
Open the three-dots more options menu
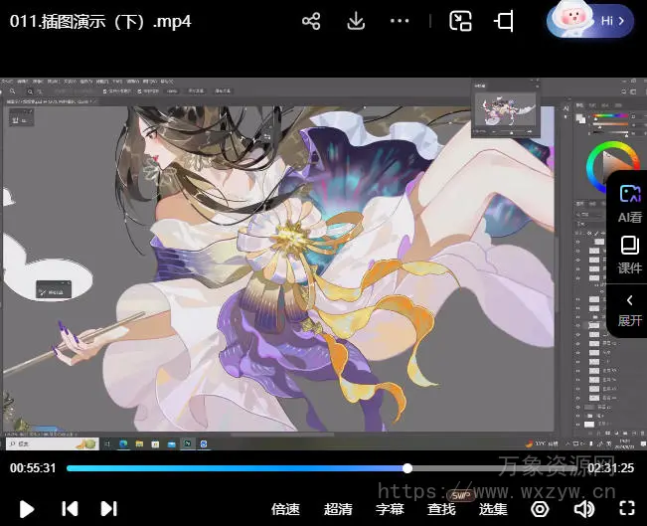400,21
